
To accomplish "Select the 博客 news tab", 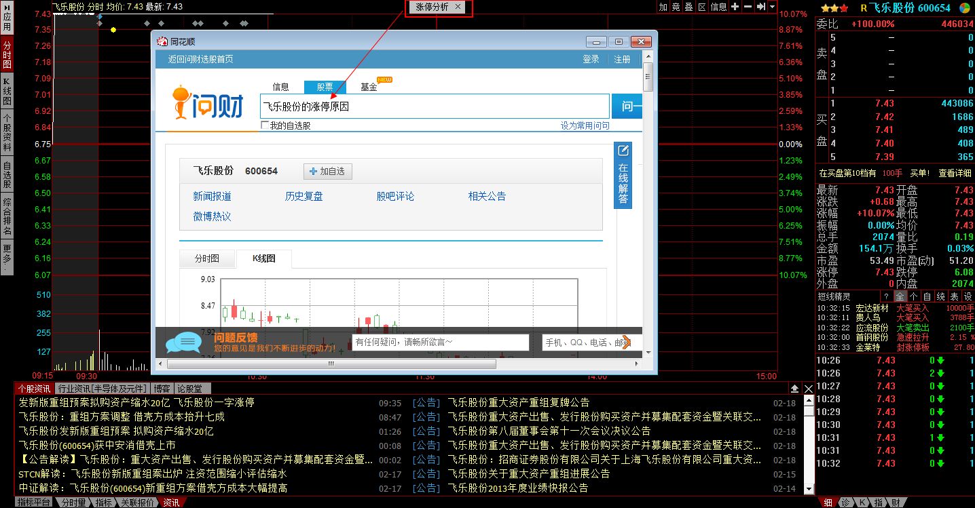I will (x=162, y=389).
